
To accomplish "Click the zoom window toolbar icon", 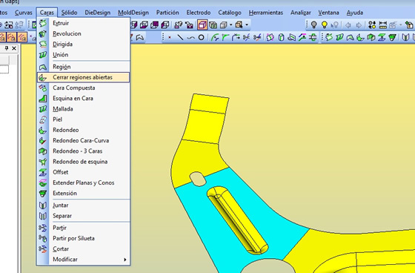I will [x=239, y=25].
